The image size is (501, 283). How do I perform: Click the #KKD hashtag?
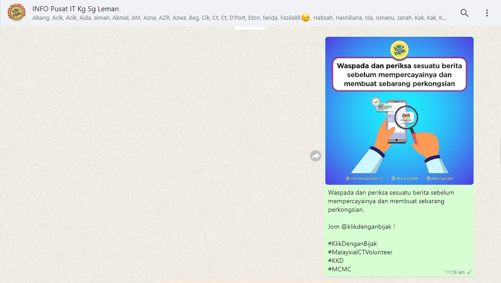pos(336,261)
